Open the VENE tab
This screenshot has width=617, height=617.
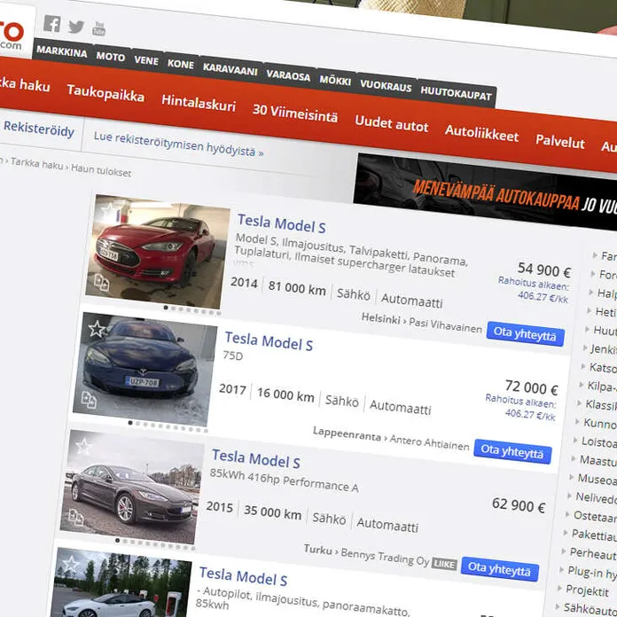click(146, 60)
